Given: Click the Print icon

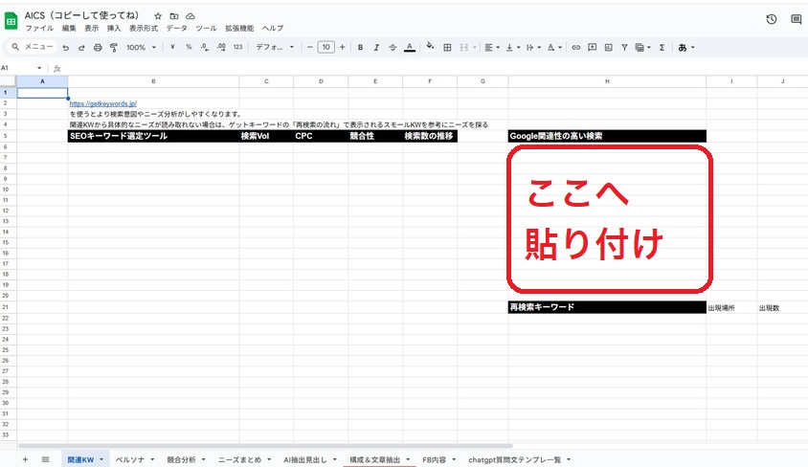Looking at the screenshot, I should tap(98, 47).
